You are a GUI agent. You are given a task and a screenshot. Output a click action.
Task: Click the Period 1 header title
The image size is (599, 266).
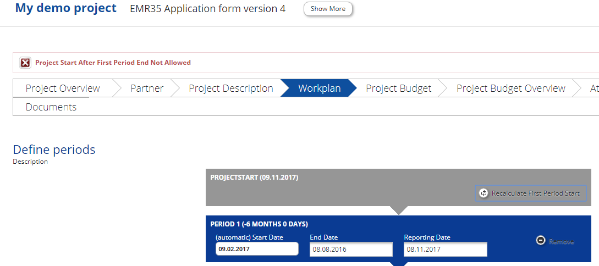259,224
